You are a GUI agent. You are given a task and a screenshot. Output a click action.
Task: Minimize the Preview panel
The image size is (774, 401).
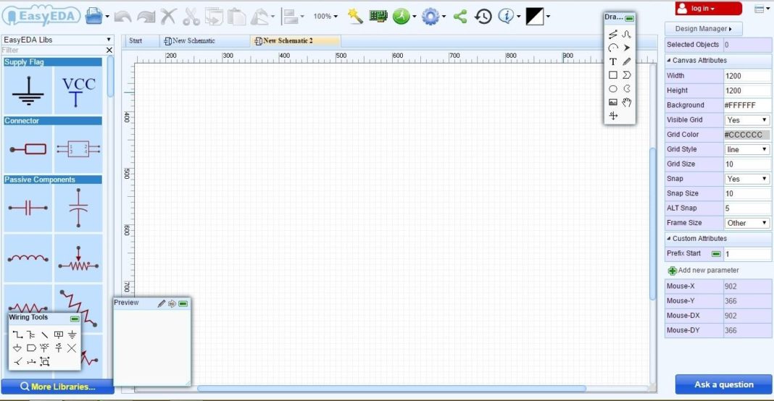coord(183,303)
